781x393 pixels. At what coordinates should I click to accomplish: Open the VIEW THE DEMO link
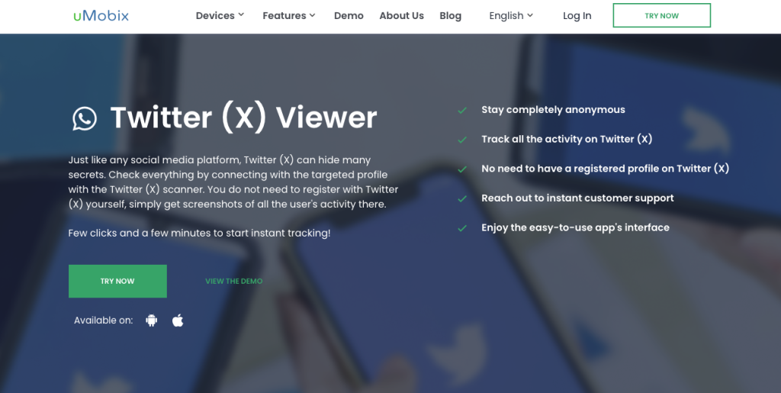point(233,281)
